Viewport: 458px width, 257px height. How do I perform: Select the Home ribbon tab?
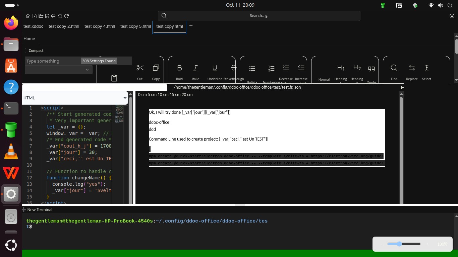[29, 39]
